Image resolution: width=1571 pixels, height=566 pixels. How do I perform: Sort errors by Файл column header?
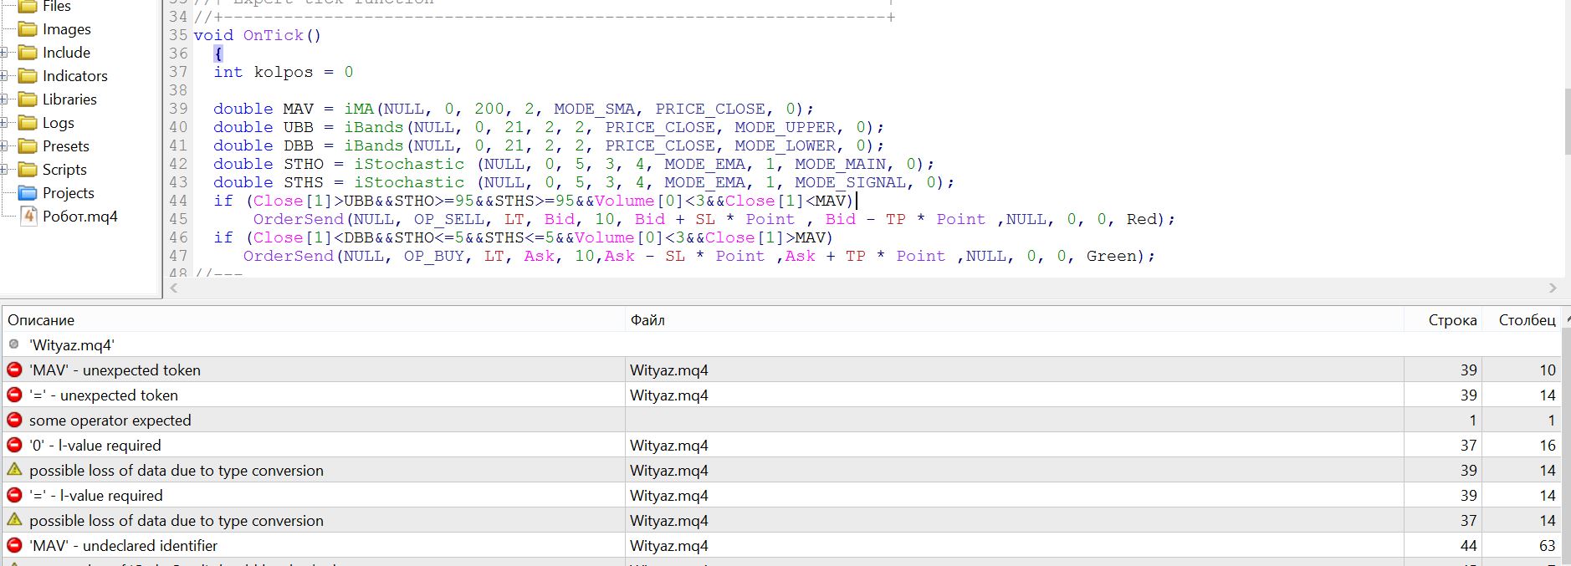coord(1014,320)
